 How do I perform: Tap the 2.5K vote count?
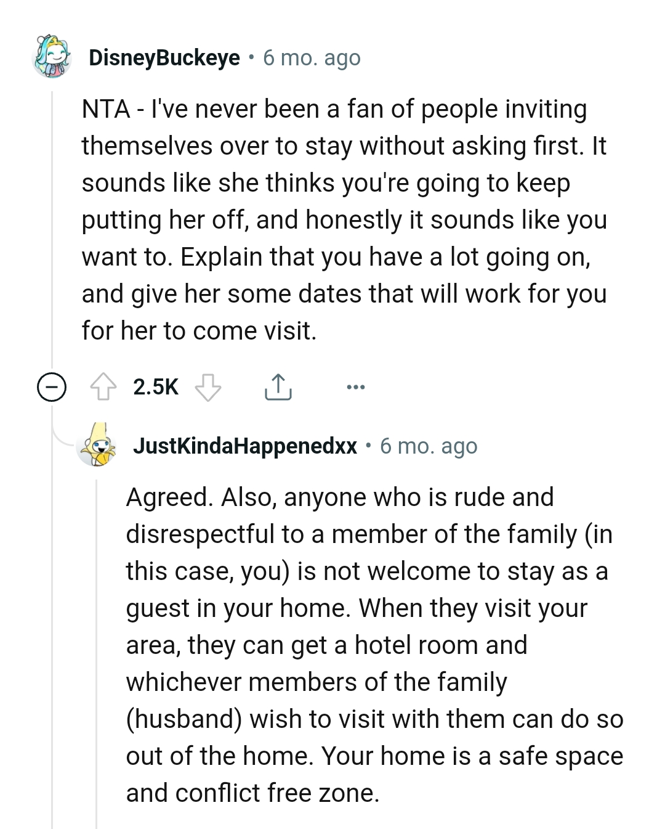tap(156, 387)
